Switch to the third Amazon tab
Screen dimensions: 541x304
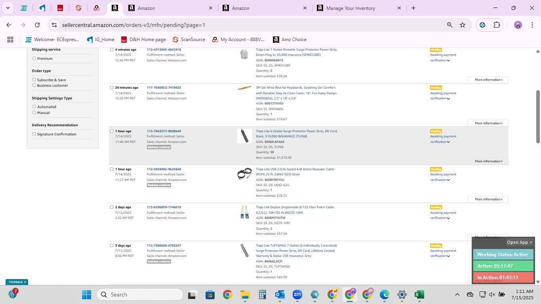[x=265, y=8]
